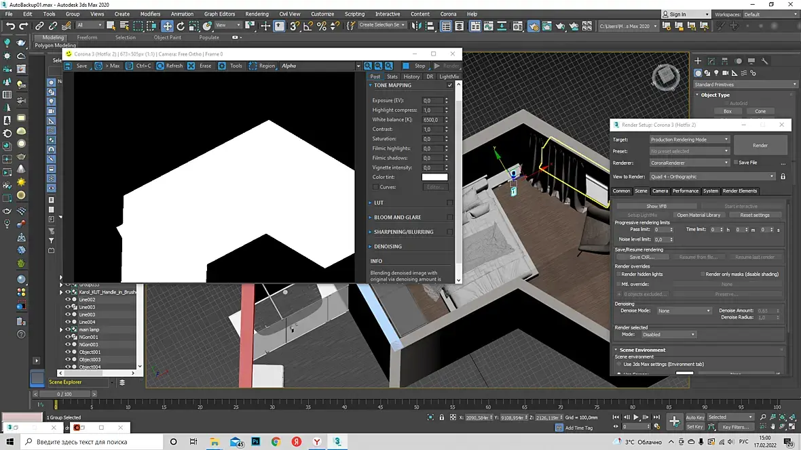Switch to the Camera tab in Render Setup

point(660,191)
